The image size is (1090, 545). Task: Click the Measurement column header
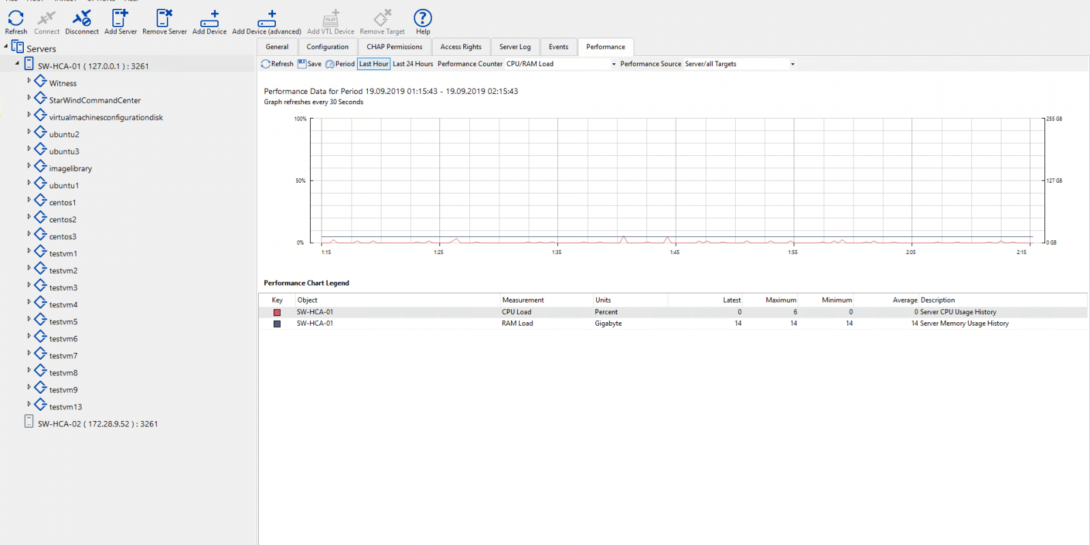point(546,300)
